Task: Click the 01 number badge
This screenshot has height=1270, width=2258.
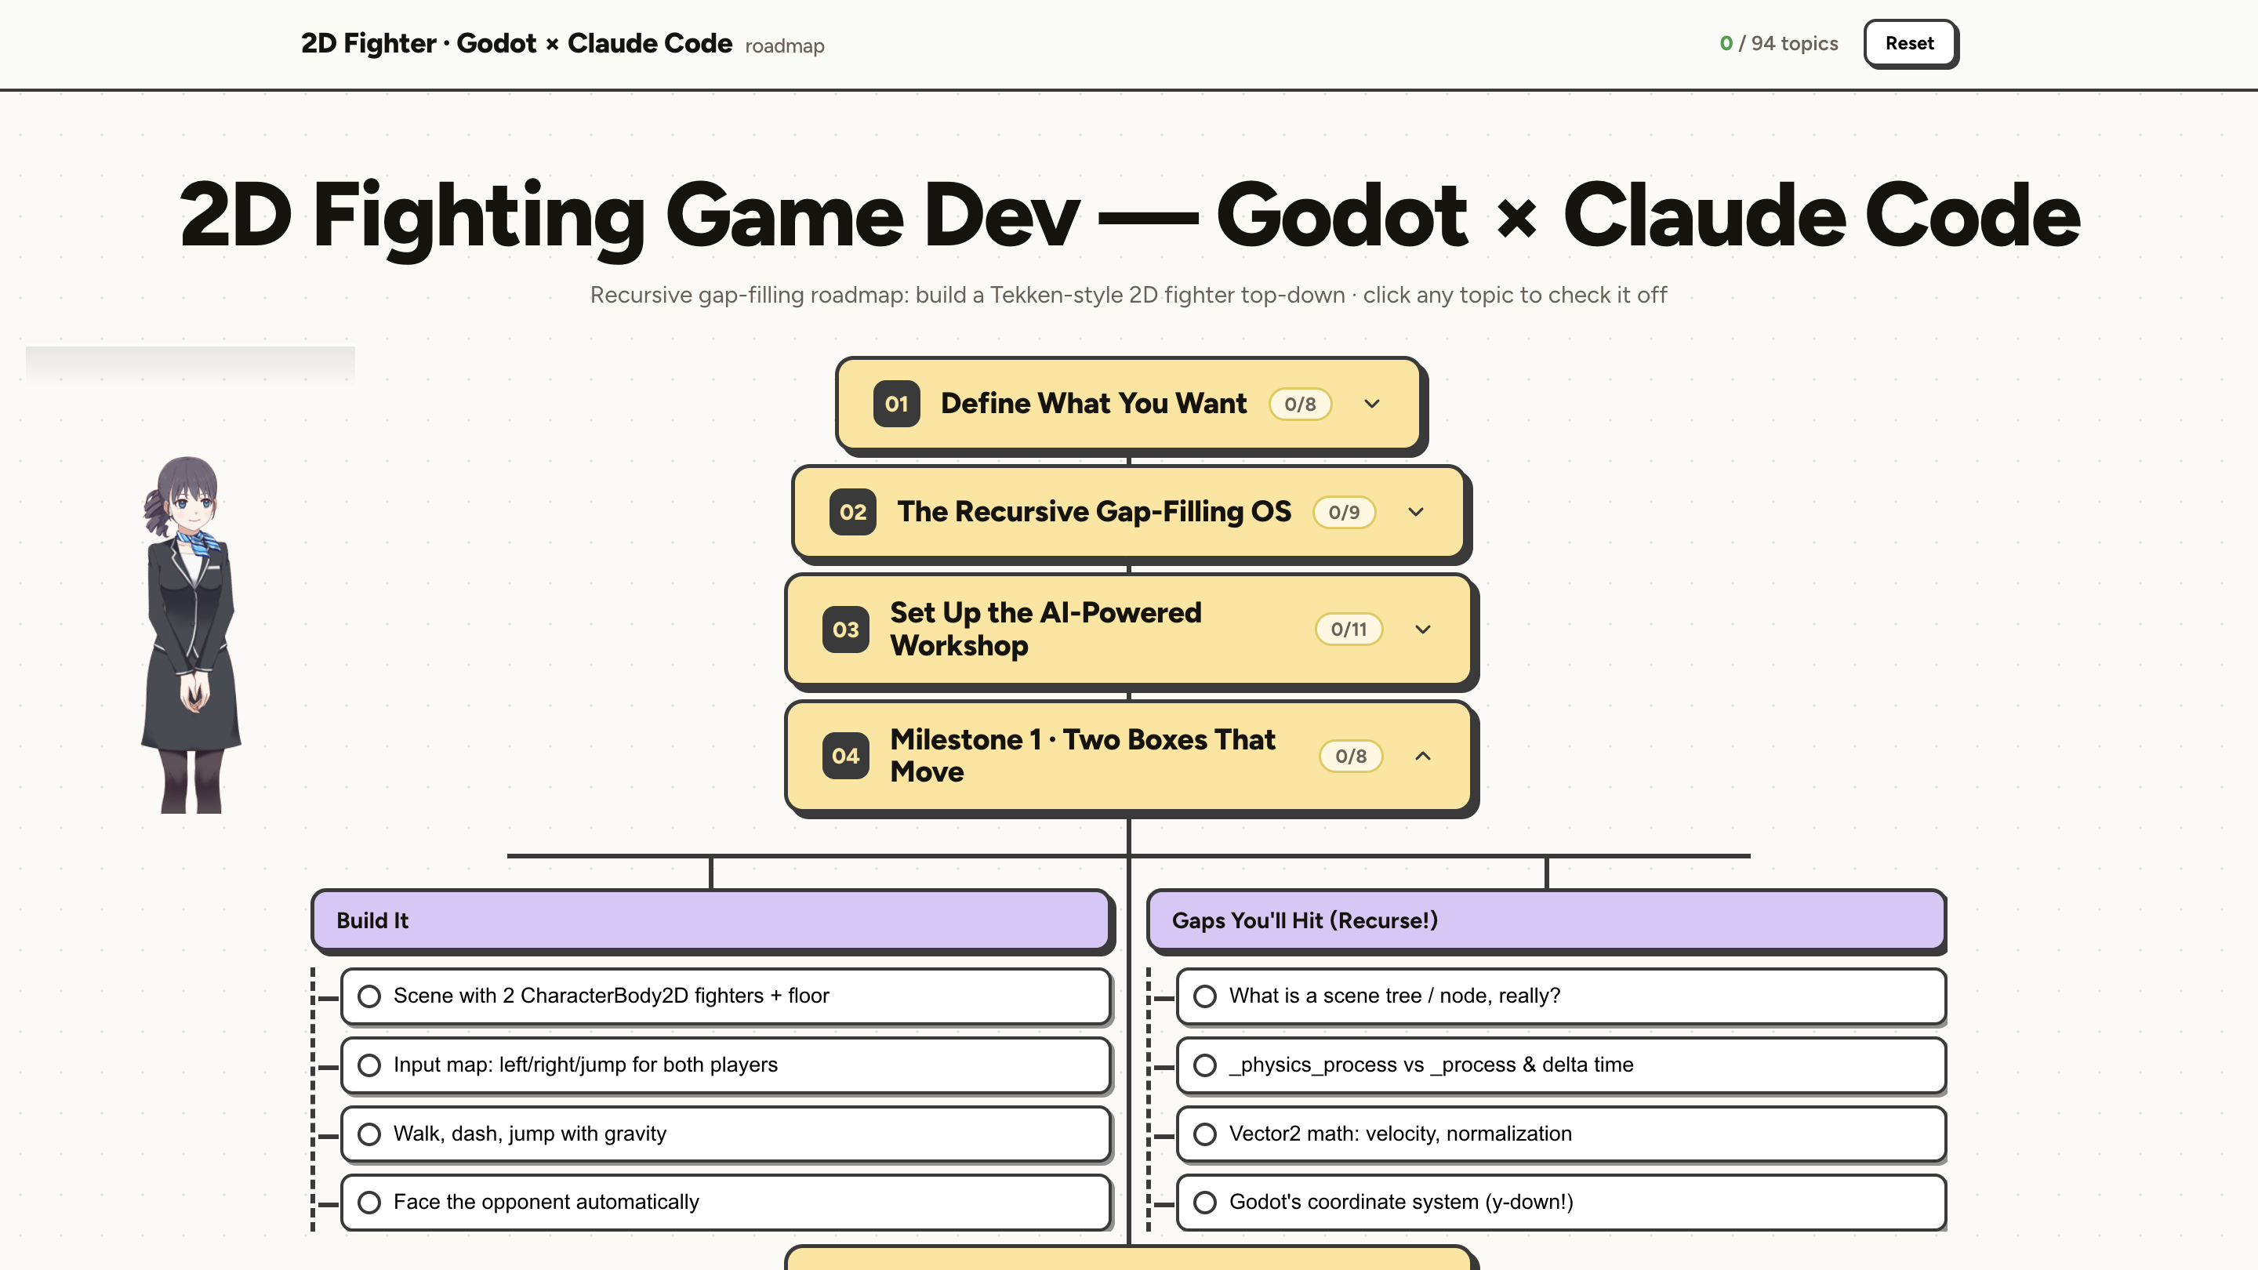Action: pyautogui.click(x=896, y=404)
